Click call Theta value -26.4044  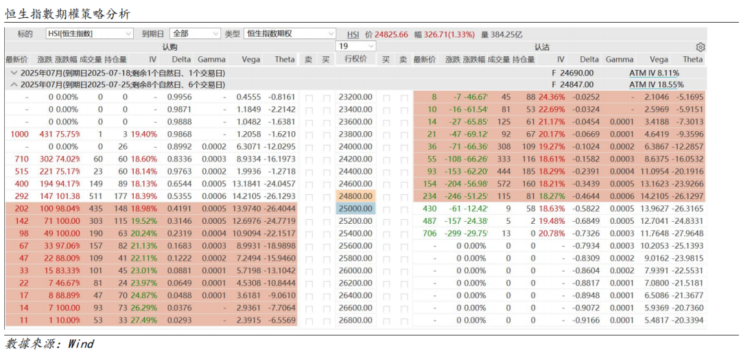coord(280,208)
